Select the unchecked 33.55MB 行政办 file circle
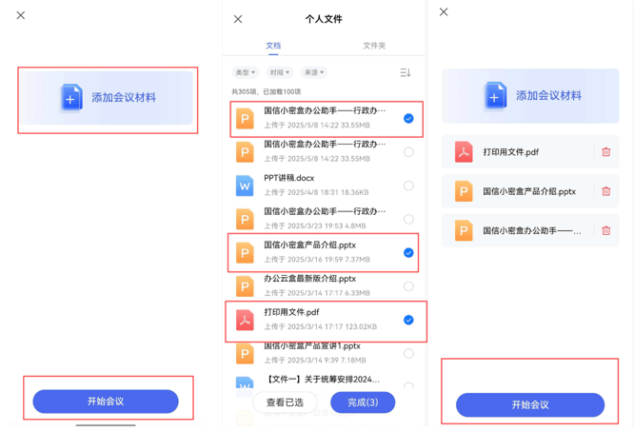This screenshot has height=432, width=634. (x=408, y=152)
